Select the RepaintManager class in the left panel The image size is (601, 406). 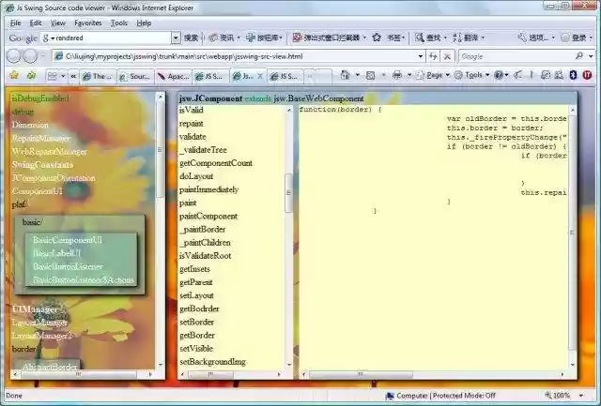[x=41, y=138]
